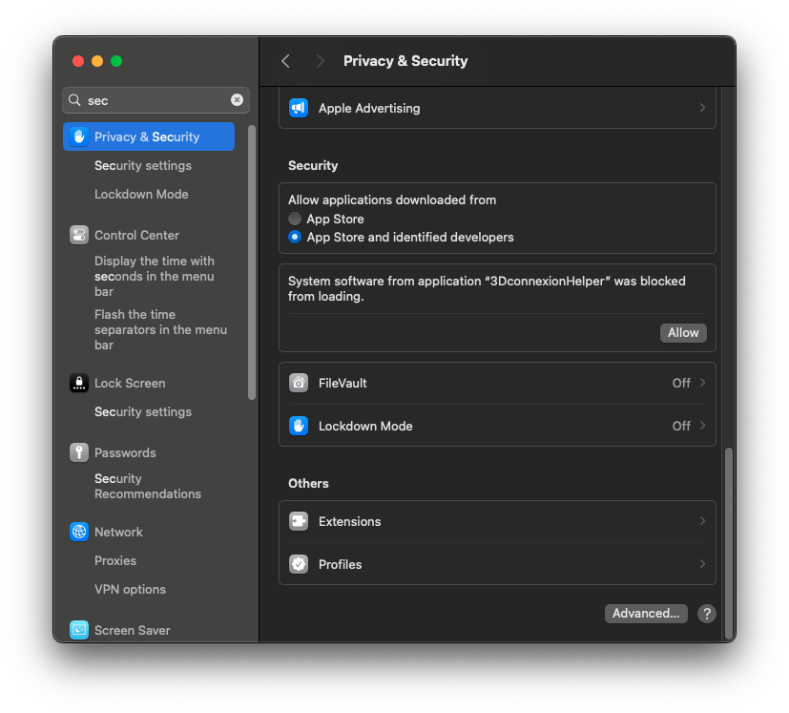Allow the blocked 3DconnexionHelper software
Screen dimensions: 789x713
pos(683,332)
